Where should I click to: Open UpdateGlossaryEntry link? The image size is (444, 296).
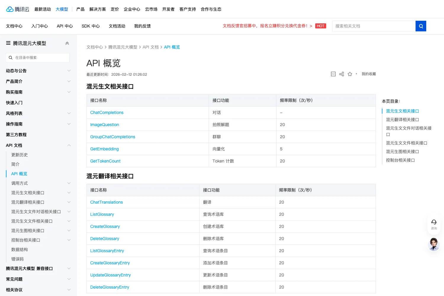(110, 275)
